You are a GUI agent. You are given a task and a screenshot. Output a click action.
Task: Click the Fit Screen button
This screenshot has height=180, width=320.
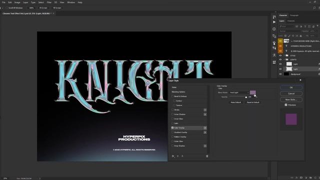click(43, 8)
